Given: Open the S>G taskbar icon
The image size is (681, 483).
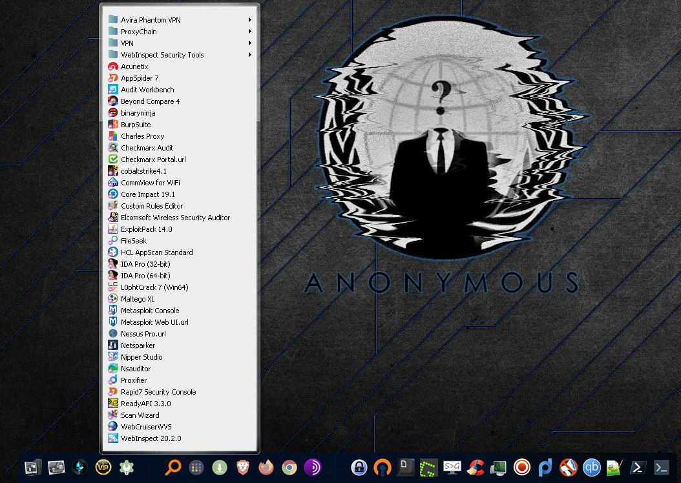Looking at the screenshot, I should pyautogui.click(x=452, y=467).
